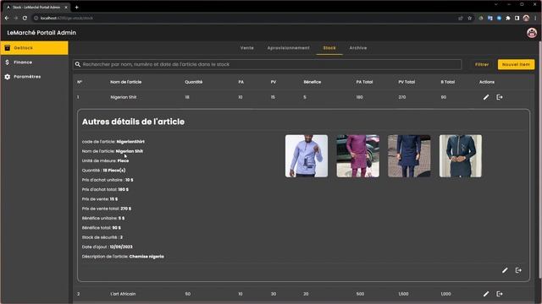Image resolution: width=542 pixels, height=304 pixels.
Task: Click the Date d'ajout 12/09/2023 line
Action: [108, 247]
